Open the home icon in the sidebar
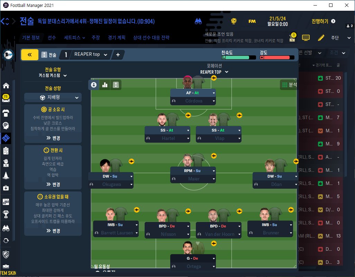The height and width of the screenshot is (277, 355). pyautogui.click(x=6, y=86)
